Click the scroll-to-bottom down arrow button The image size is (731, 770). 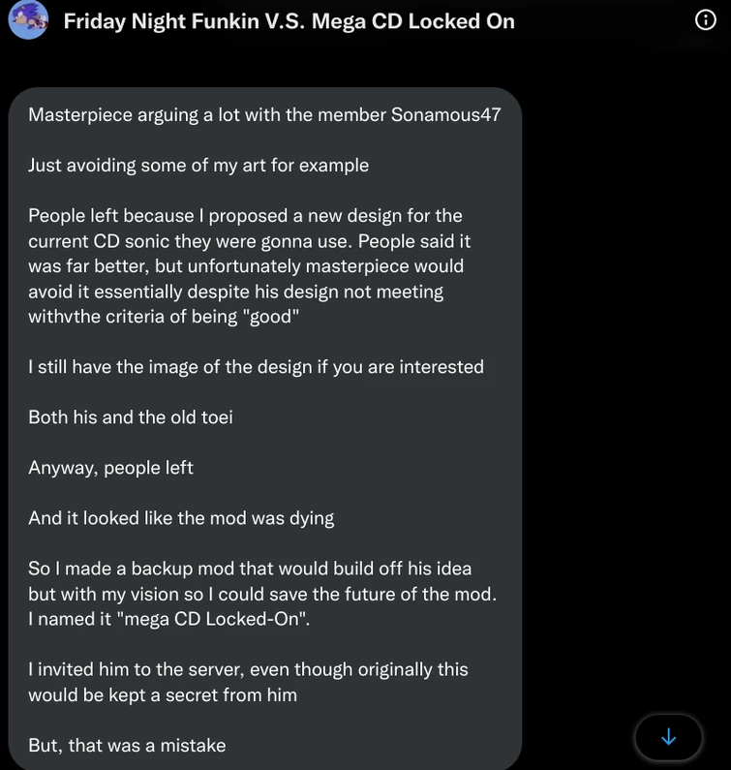668,737
